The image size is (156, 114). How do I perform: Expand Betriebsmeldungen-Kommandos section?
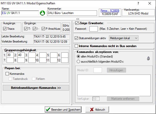coord(36,88)
